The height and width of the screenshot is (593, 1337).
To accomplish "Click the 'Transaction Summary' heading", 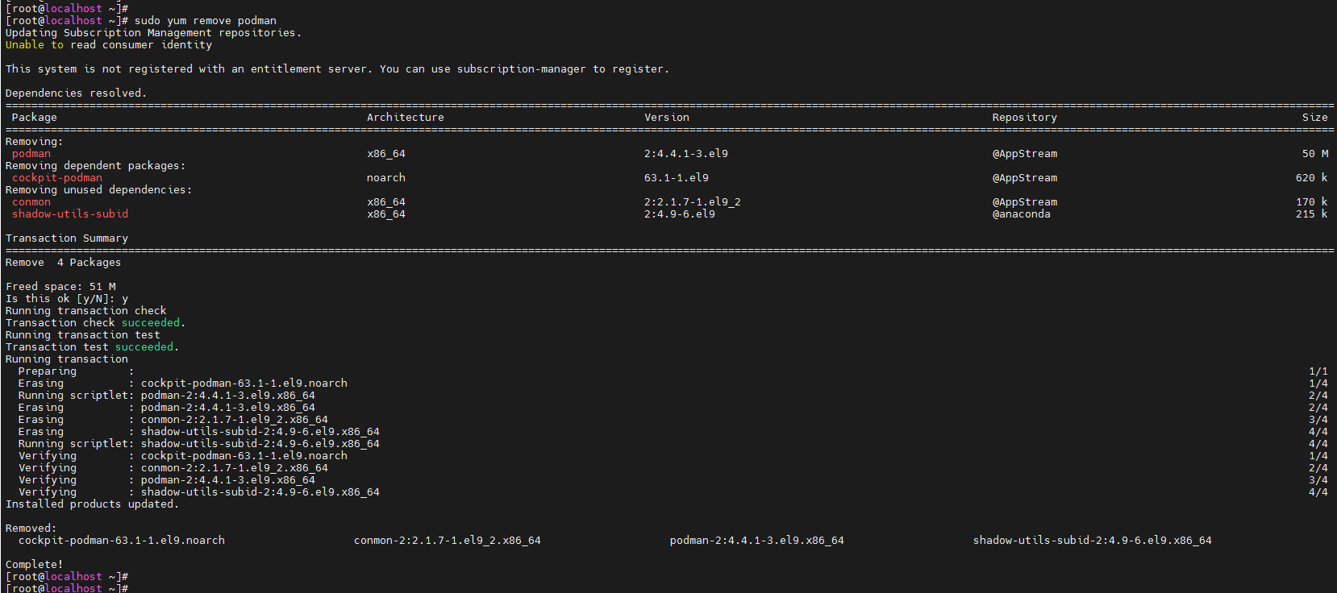I will tap(66, 238).
